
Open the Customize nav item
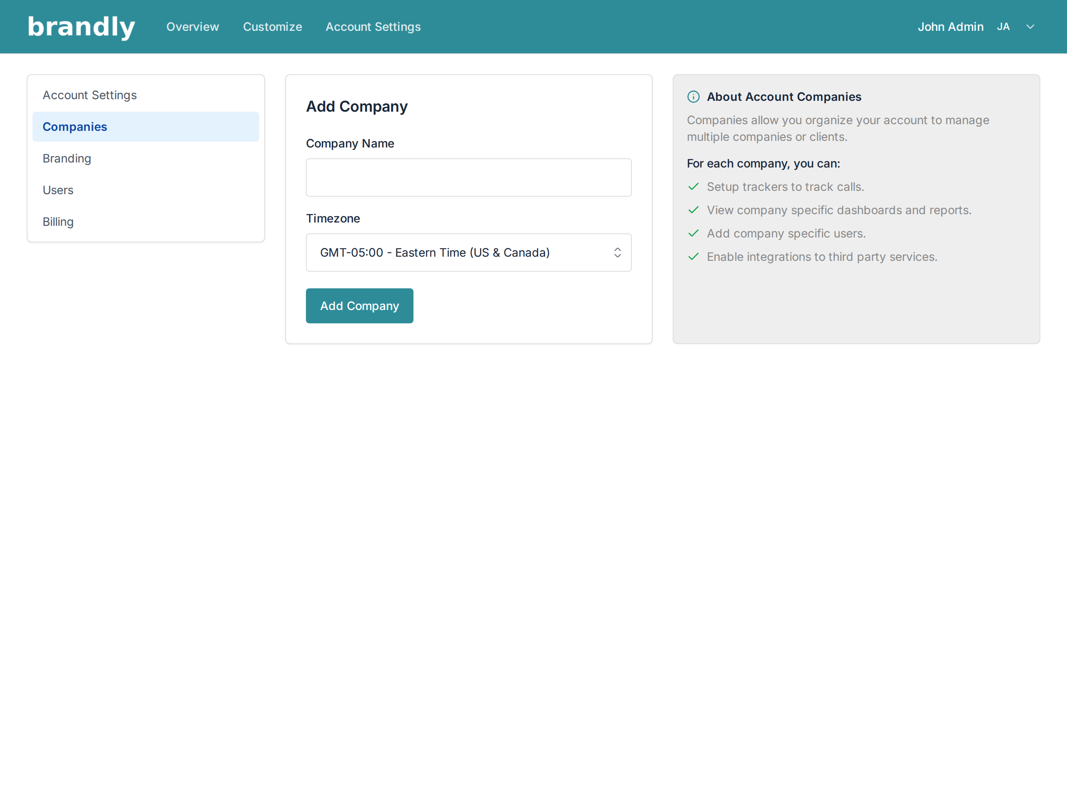273,27
